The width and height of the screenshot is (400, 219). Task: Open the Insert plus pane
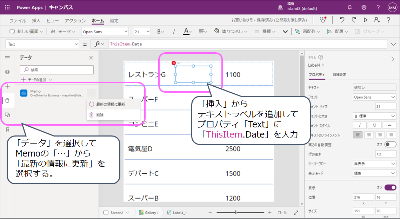(x=7, y=86)
